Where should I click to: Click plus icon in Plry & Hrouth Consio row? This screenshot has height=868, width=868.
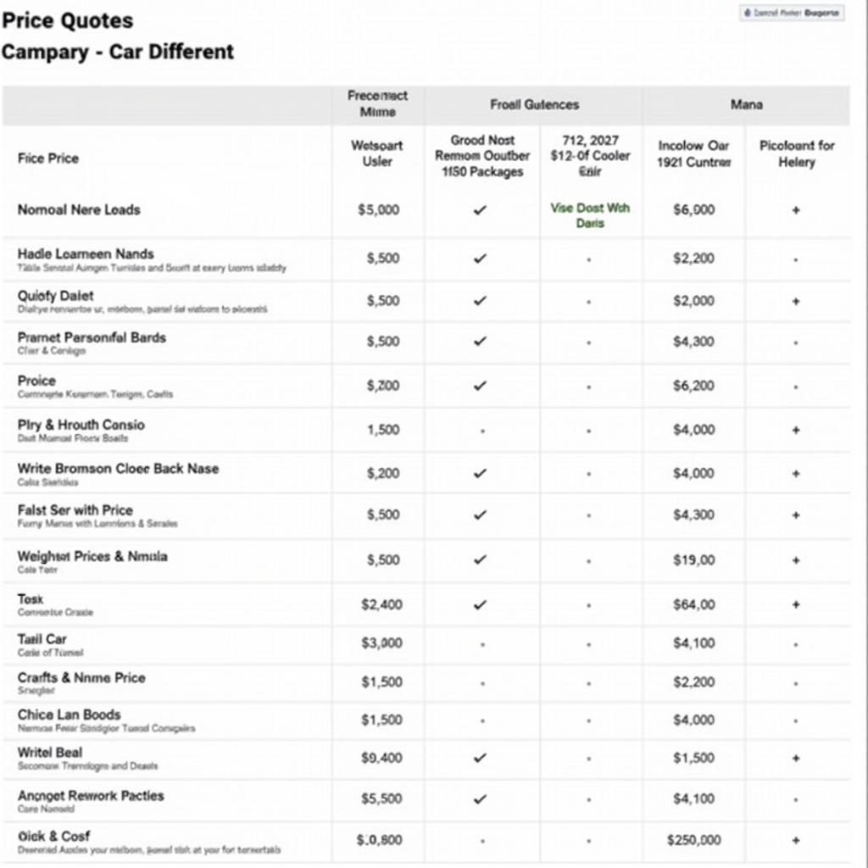click(x=796, y=430)
